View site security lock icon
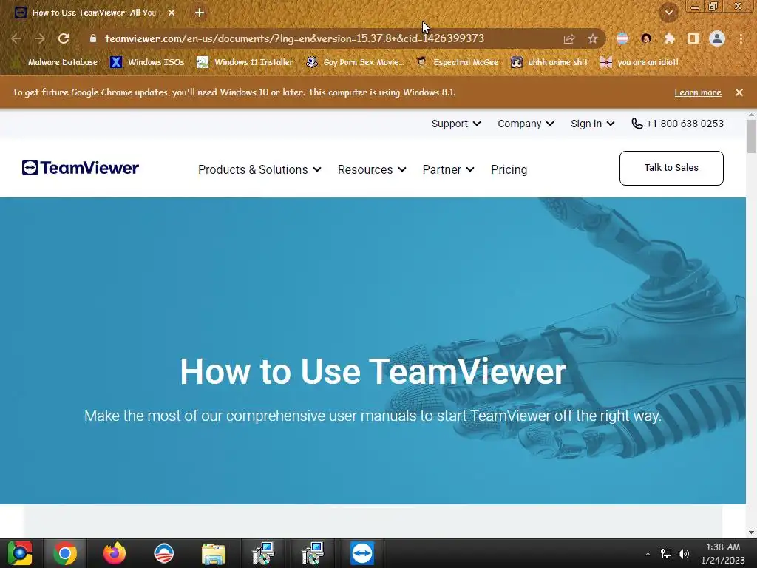 tap(93, 38)
